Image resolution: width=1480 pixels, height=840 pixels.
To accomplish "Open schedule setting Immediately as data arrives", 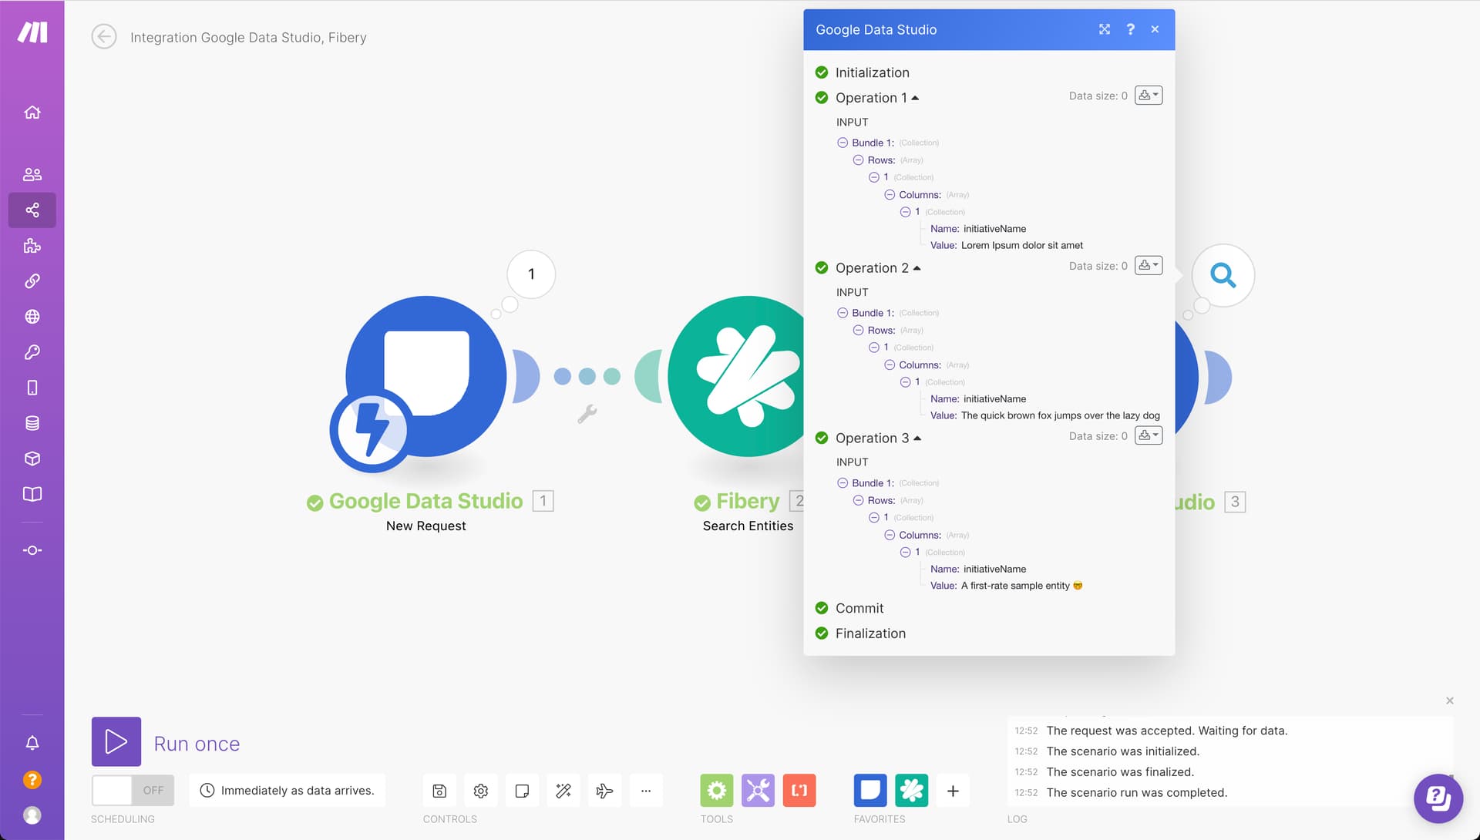I will tap(288, 791).
